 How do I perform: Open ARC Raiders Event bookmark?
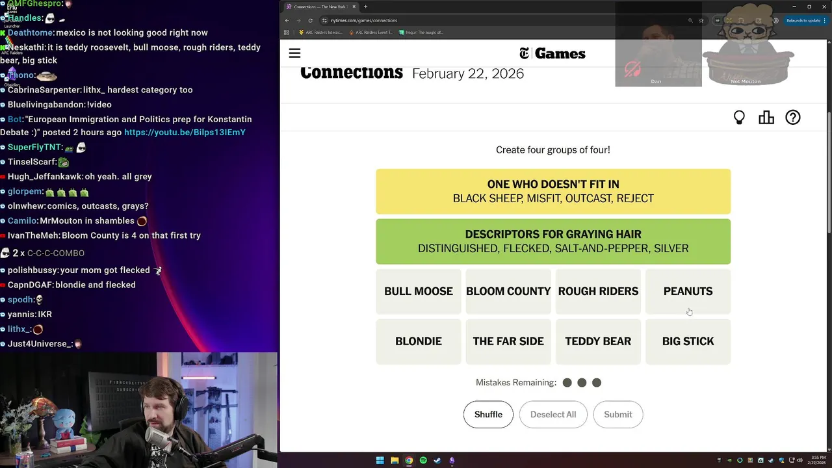point(370,32)
